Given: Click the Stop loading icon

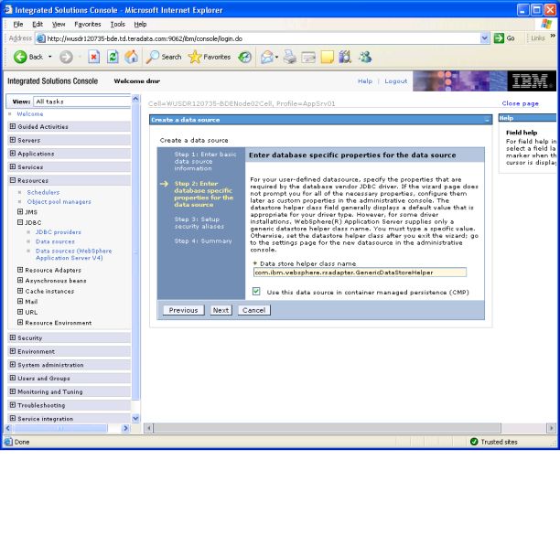Looking at the screenshot, I should click(93, 57).
